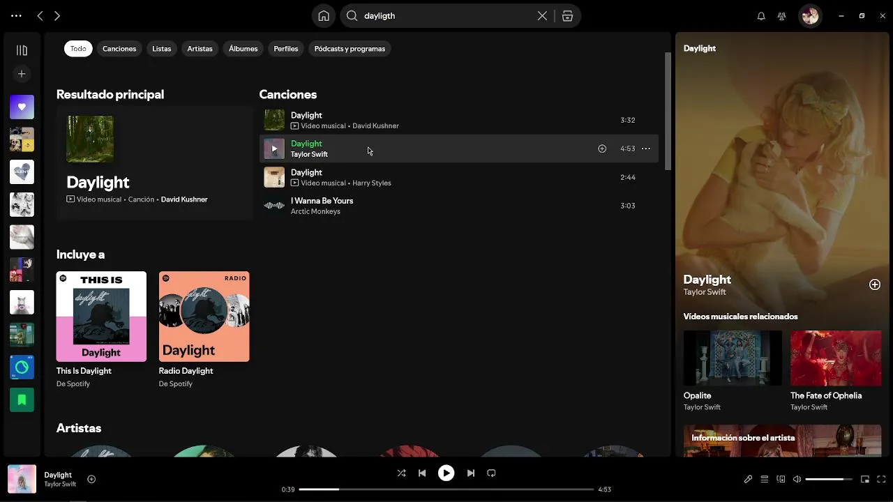Select the Canciones filter chip
893x502 pixels.
point(119,49)
